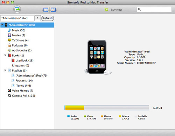Click the yellow Others legend swatch
This screenshot has height=136, width=175.
[120, 116]
